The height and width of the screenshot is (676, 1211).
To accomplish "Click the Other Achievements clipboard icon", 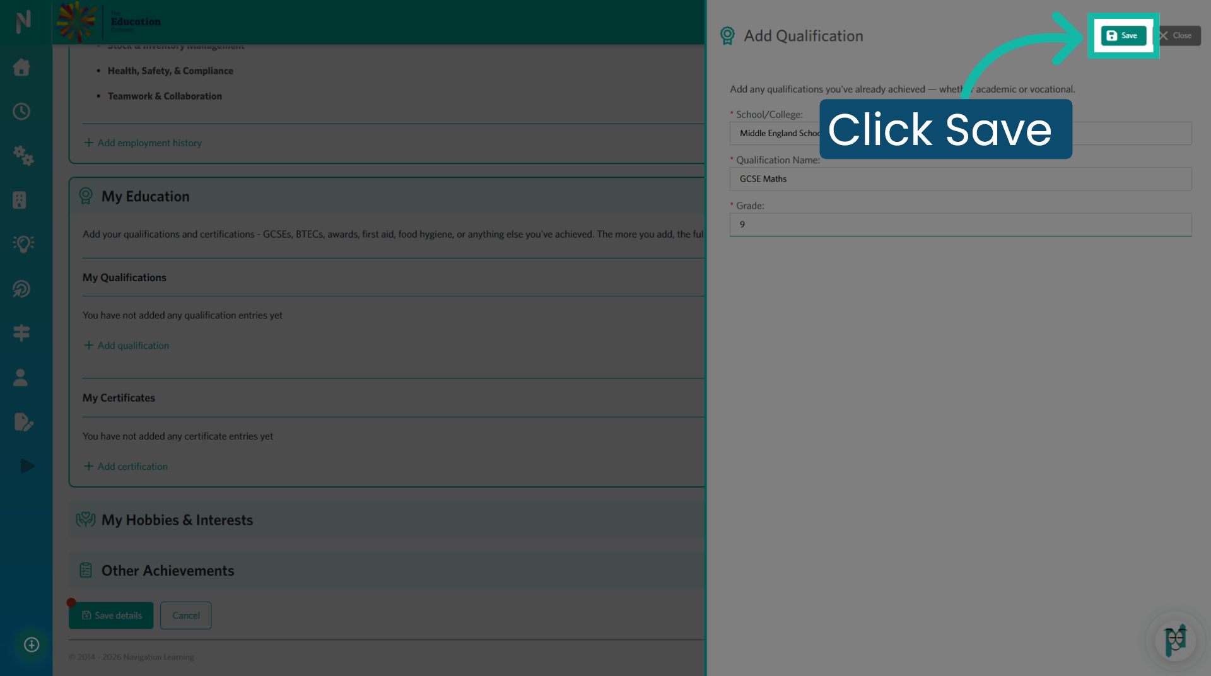I will [86, 570].
